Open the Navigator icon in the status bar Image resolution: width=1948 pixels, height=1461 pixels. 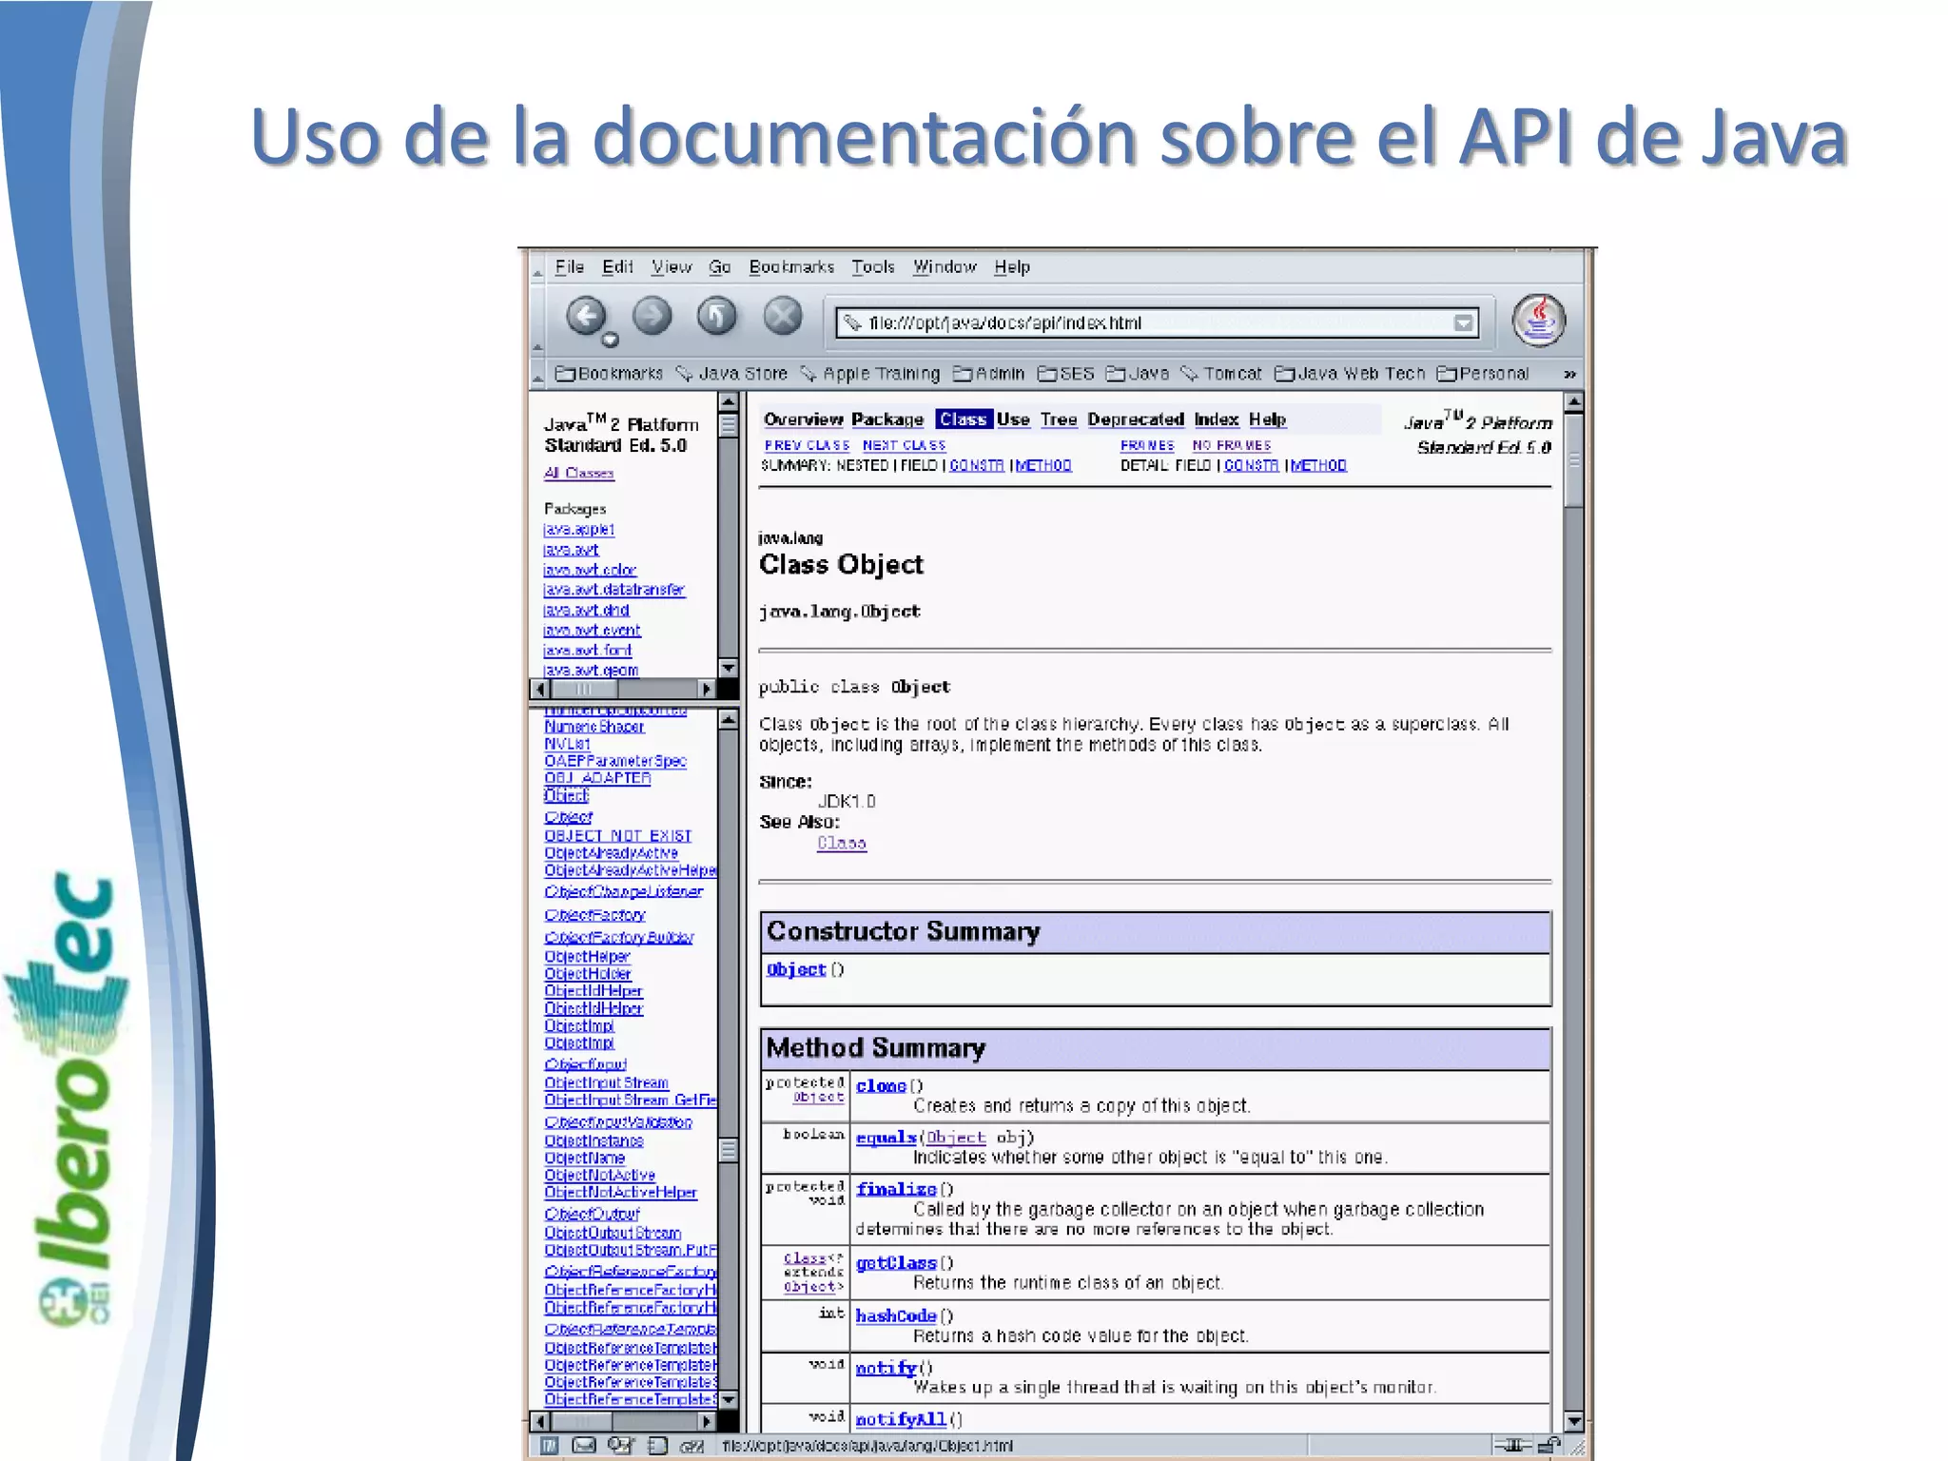[549, 1446]
